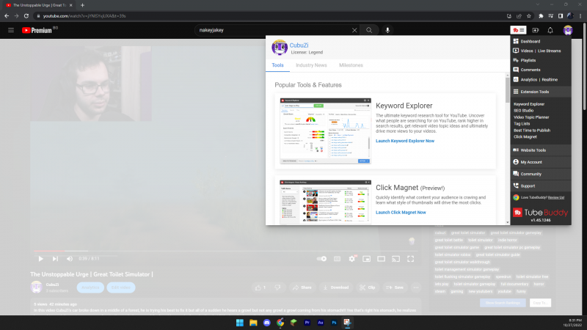
Task: Click the search magnifier button
Action: pos(369,30)
